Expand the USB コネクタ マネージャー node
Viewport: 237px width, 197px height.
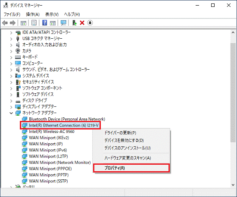(x=11, y=39)
